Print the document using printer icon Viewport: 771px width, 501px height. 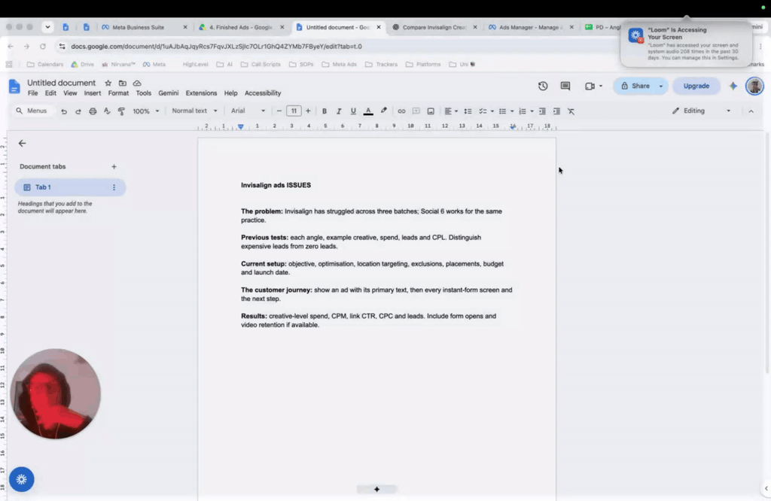click(x=93, y=111)
